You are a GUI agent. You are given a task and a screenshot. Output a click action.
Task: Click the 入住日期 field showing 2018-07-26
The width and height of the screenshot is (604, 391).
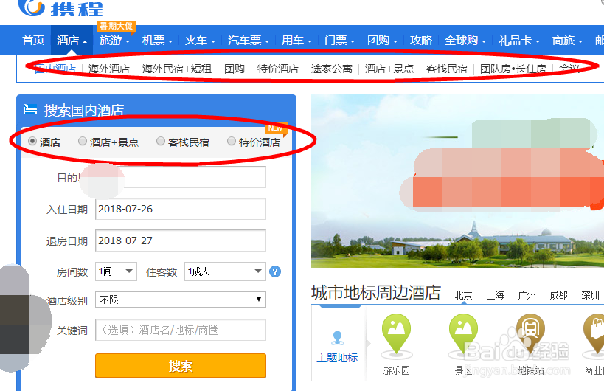[181, 209]
